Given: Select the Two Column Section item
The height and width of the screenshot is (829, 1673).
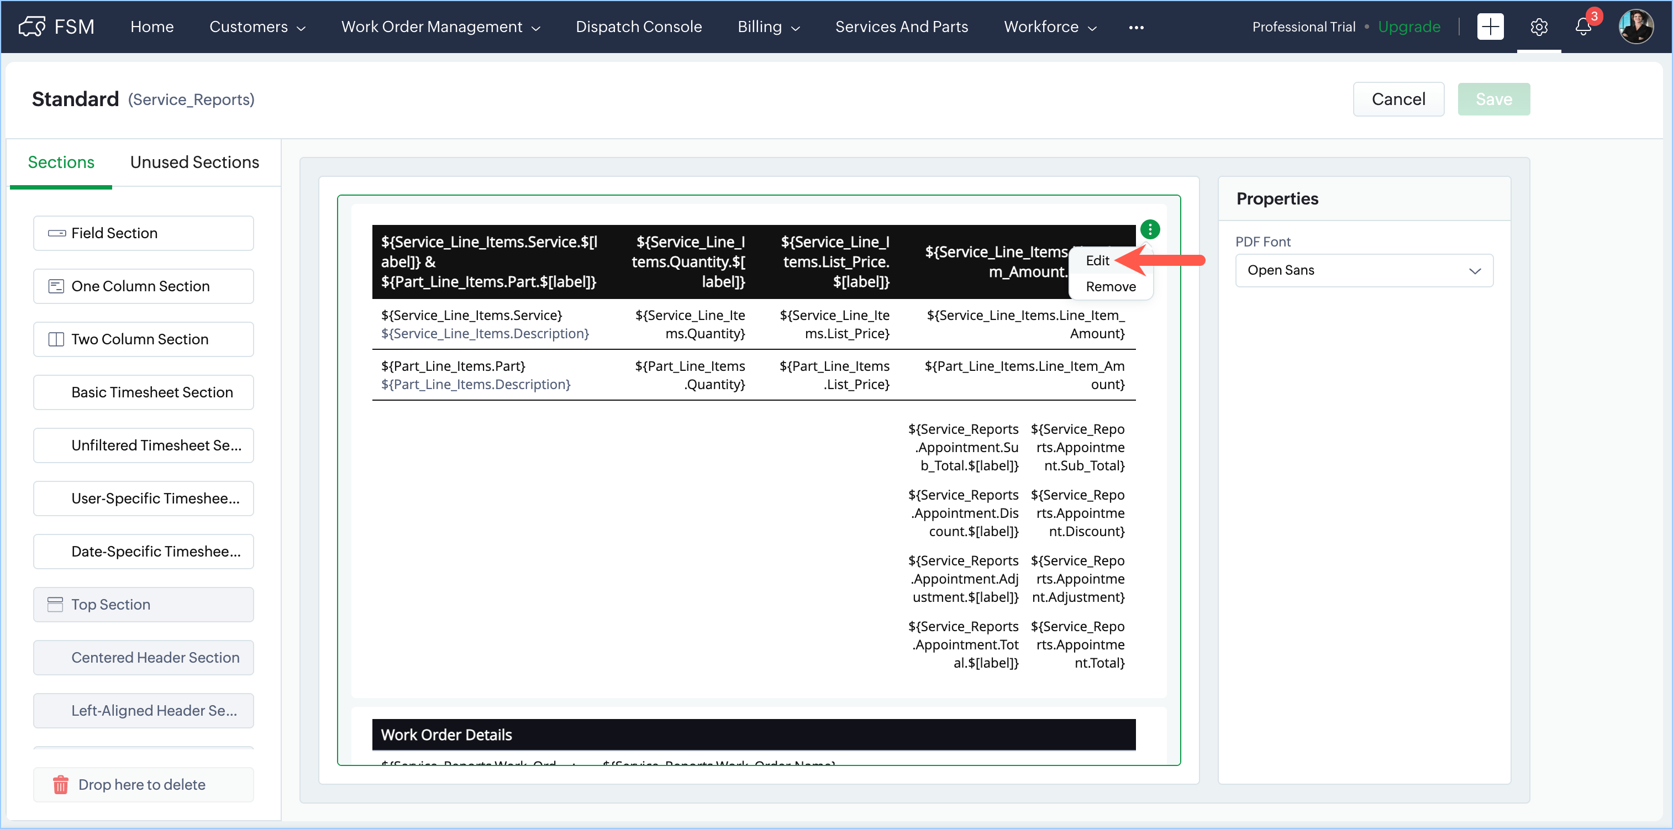Looking at the screenshot, I should (143, 339).
